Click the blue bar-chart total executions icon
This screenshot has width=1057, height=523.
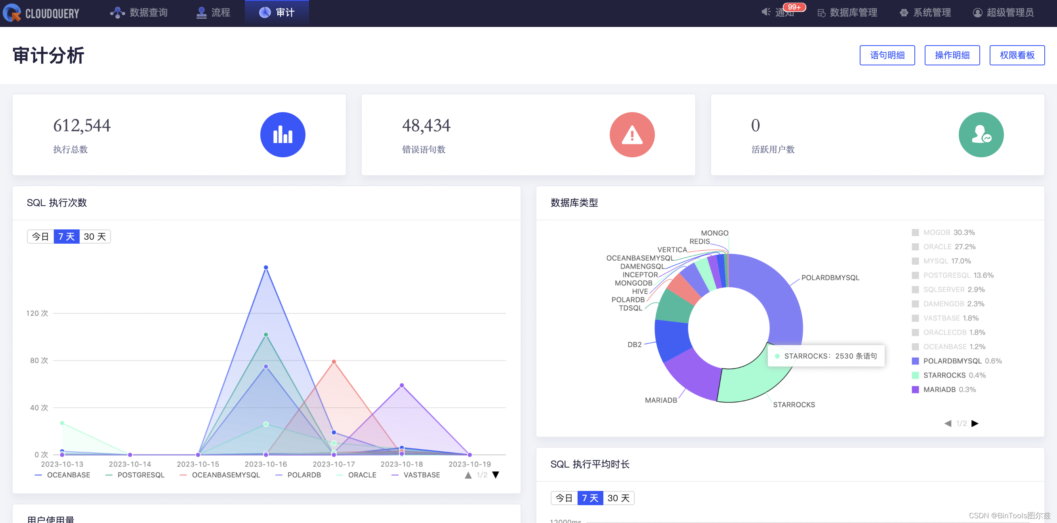[282, 135]
